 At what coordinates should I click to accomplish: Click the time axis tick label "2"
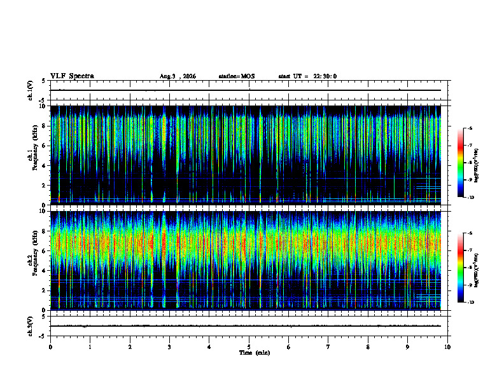click(x=130, y=347)
